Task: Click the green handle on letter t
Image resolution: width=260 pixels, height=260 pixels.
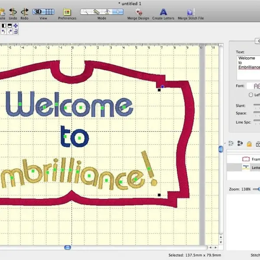Action: [65, 136]
